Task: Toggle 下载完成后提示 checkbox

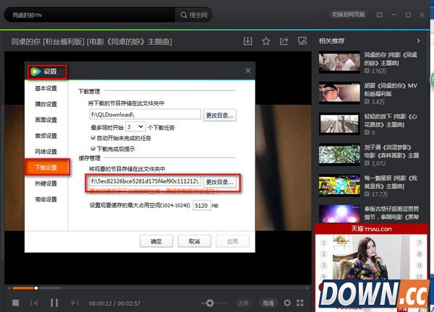Action: (x=93, y=149)
